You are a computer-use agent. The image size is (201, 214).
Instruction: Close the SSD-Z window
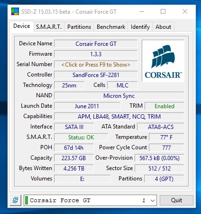point(185,11)
